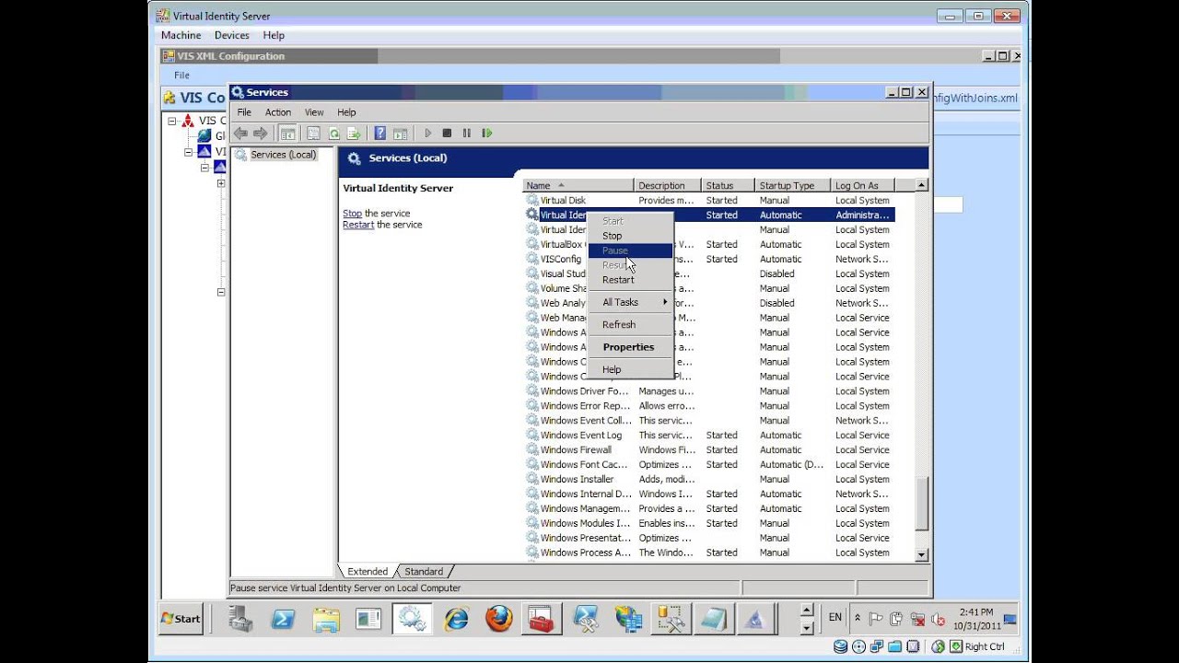Select the Windows Event Log service
The width and height of the screenshot is (1179, 663).
click(x=709, y=435)
